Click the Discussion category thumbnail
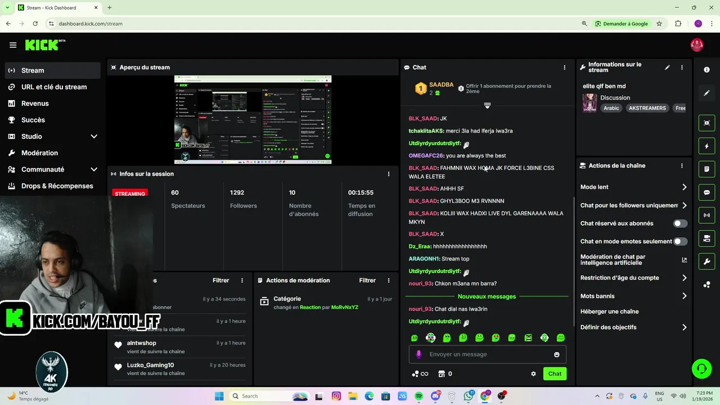Screen dimensions: 720x405 click(589, 103)
